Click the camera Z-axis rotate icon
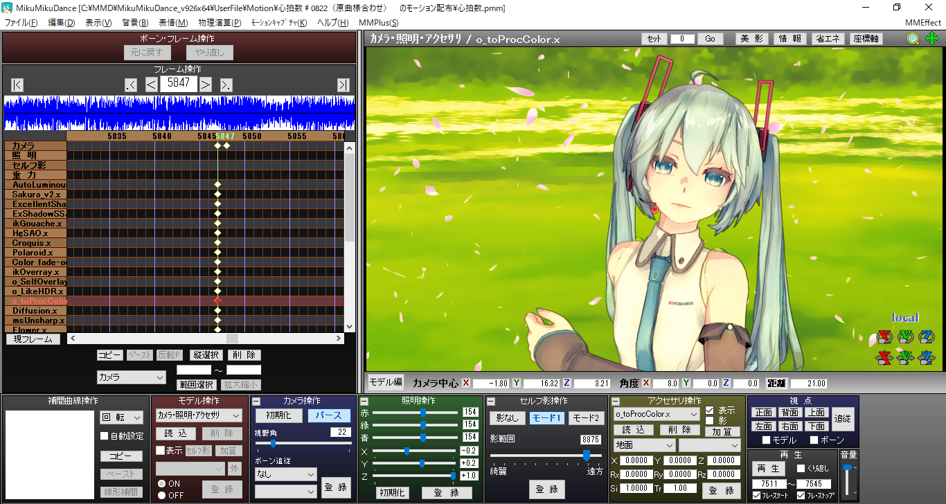The height and width of the screenshot is (504, 946). (x=927, y=337)
